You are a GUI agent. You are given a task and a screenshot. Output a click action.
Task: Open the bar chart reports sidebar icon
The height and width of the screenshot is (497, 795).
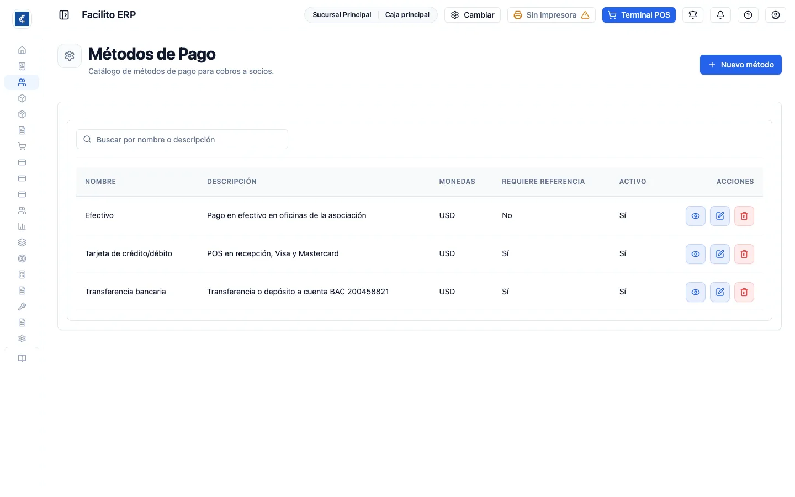tap(22, 226)
